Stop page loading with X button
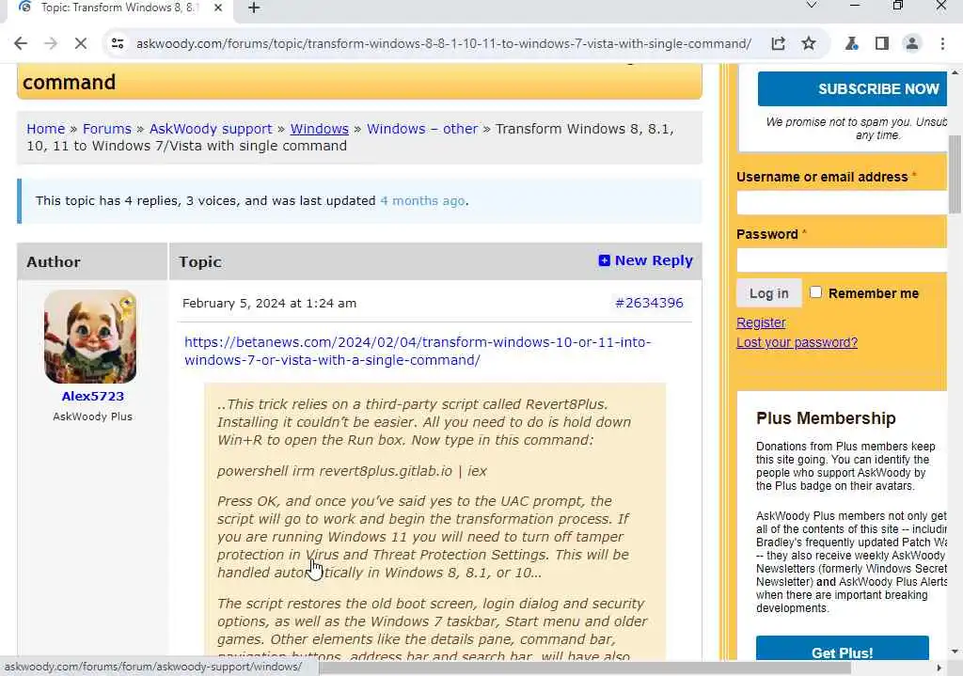The width and height of the screenshot is (963, 676). pyautogui.click(x=81, y=43)
